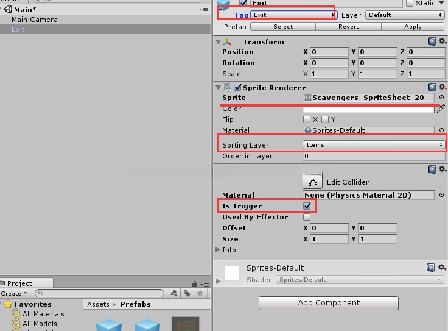The width and height of the screenshot is (448, 331).
Task: Click the collider Size Y field
Action: (377, 239)
